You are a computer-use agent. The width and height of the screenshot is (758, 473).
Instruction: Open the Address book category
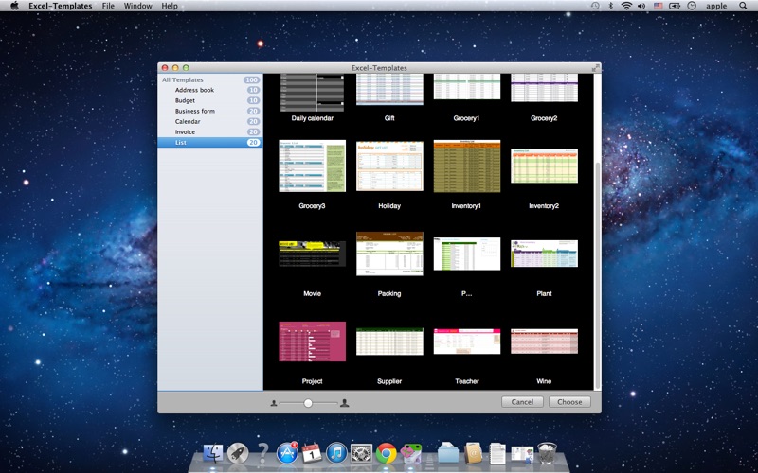(210, 90)
